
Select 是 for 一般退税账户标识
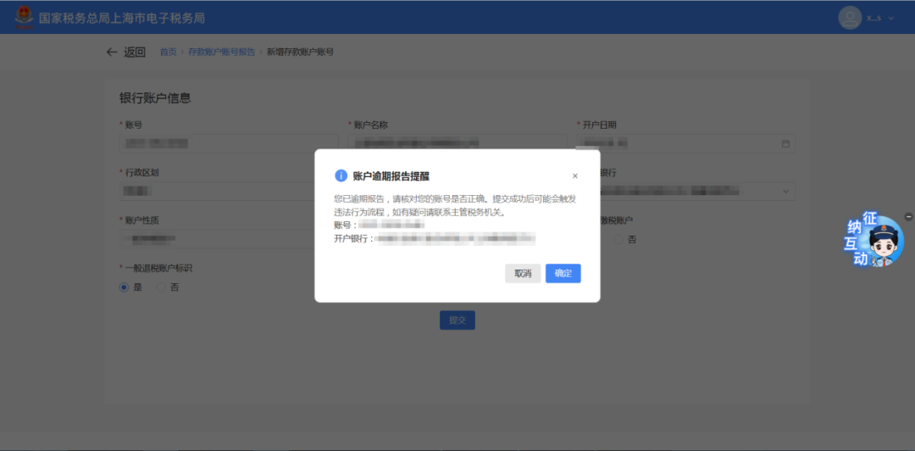coord(124,287)
